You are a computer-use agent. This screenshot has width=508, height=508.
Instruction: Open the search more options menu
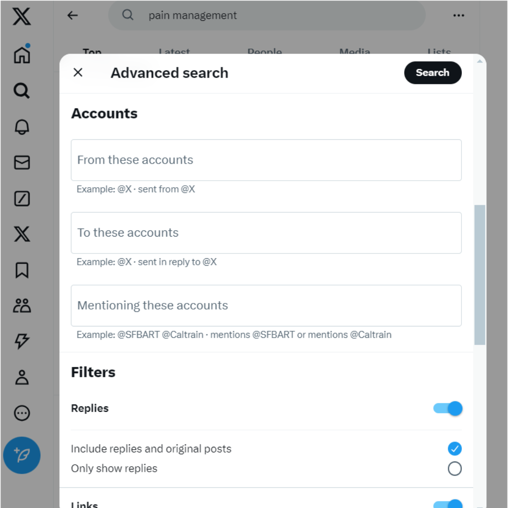[x=458, y=15]
